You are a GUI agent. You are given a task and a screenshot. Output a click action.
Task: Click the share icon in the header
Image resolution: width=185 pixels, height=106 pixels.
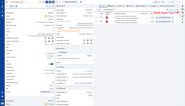click(x=163, y=2)
